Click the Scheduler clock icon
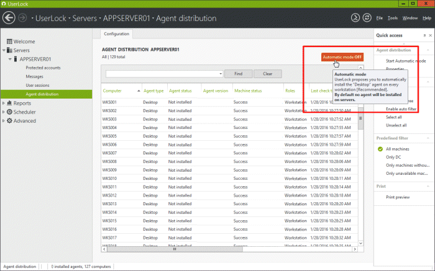 click(x=10, y=112)
